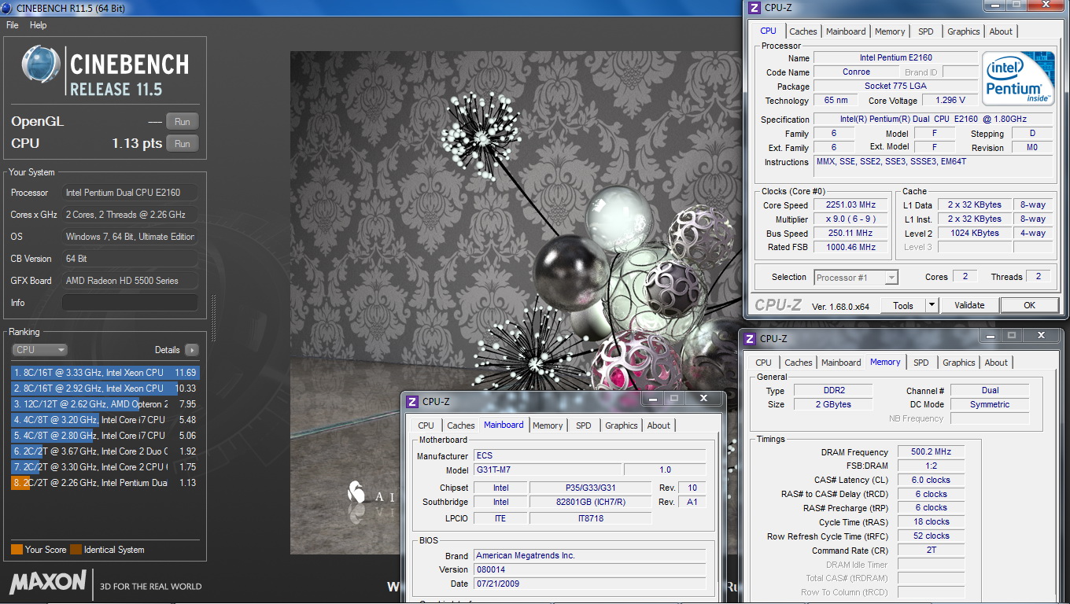Click the CAS# Latency value 6.0 clocks
1070x604 pixels.
pyautogui.click(x=931, y=480)
